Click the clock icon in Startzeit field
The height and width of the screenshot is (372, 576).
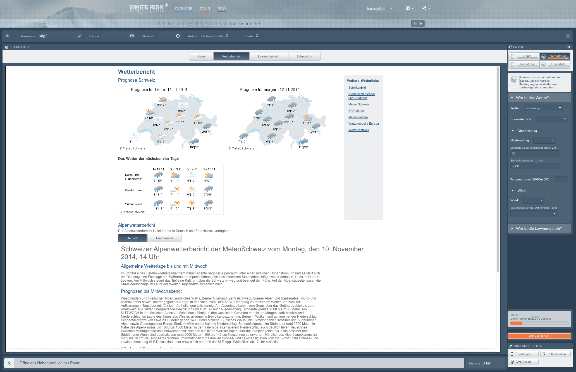click(x=178, y=36)
